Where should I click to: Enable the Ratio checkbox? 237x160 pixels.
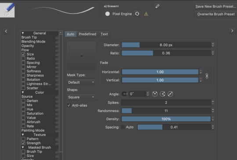coord(23,58)
